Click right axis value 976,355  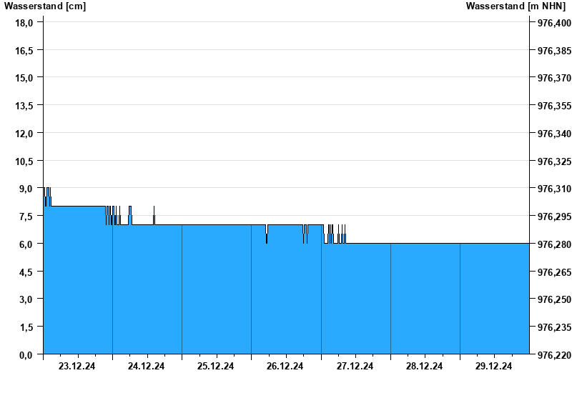[555, 106]
